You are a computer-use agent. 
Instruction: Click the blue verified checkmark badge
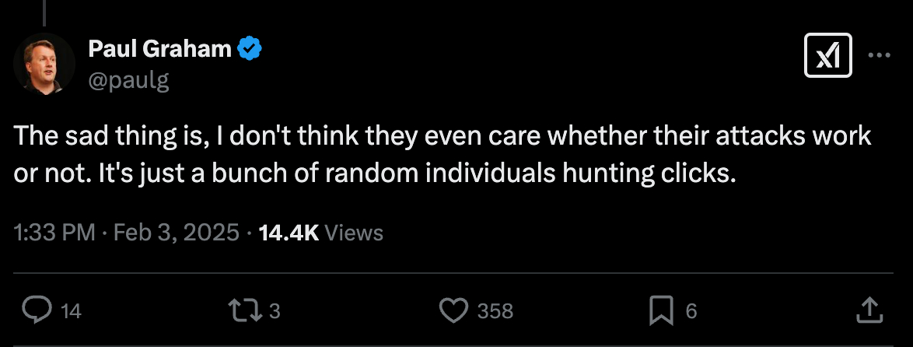tap(250, 49)
